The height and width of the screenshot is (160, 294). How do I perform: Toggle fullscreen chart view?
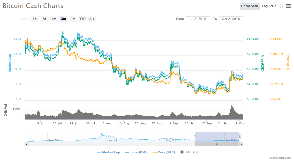281,6
